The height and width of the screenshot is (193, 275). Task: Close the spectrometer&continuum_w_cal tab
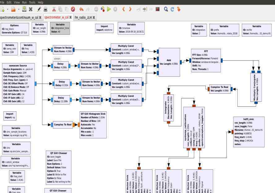point(40,18)
